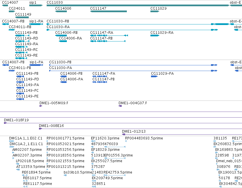Select EST RP001052021.5prime
This screenshot has width=242, height=188.
[x=66, y=144]
